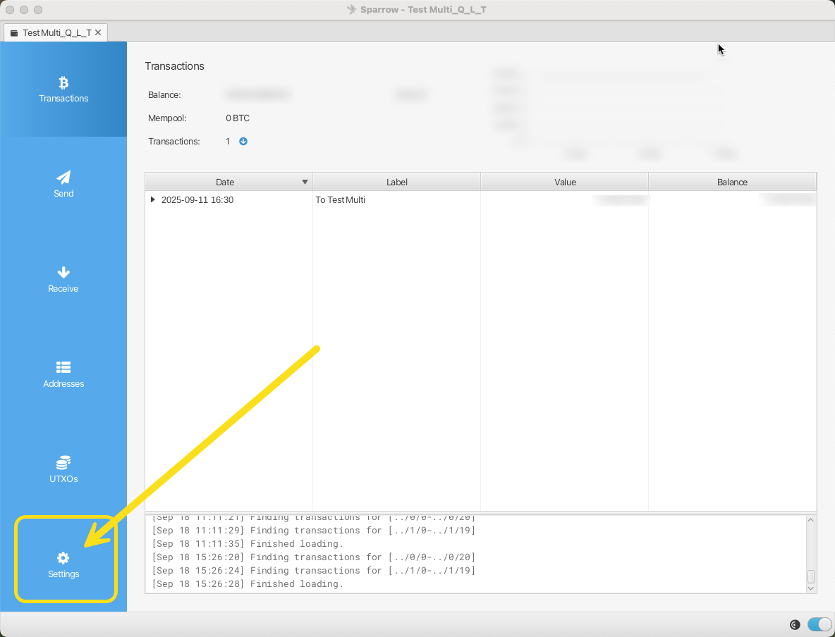This screenshot has height=637, width=835.
Task: Expand the 2025-09-11 16:30 transaction row
Action: 153,200
